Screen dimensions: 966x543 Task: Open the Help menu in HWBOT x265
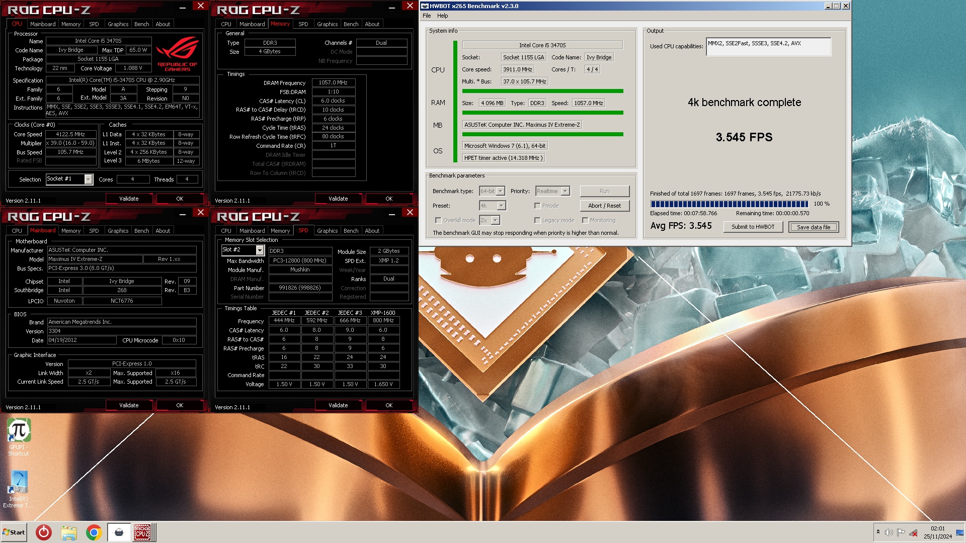[442, 16]
